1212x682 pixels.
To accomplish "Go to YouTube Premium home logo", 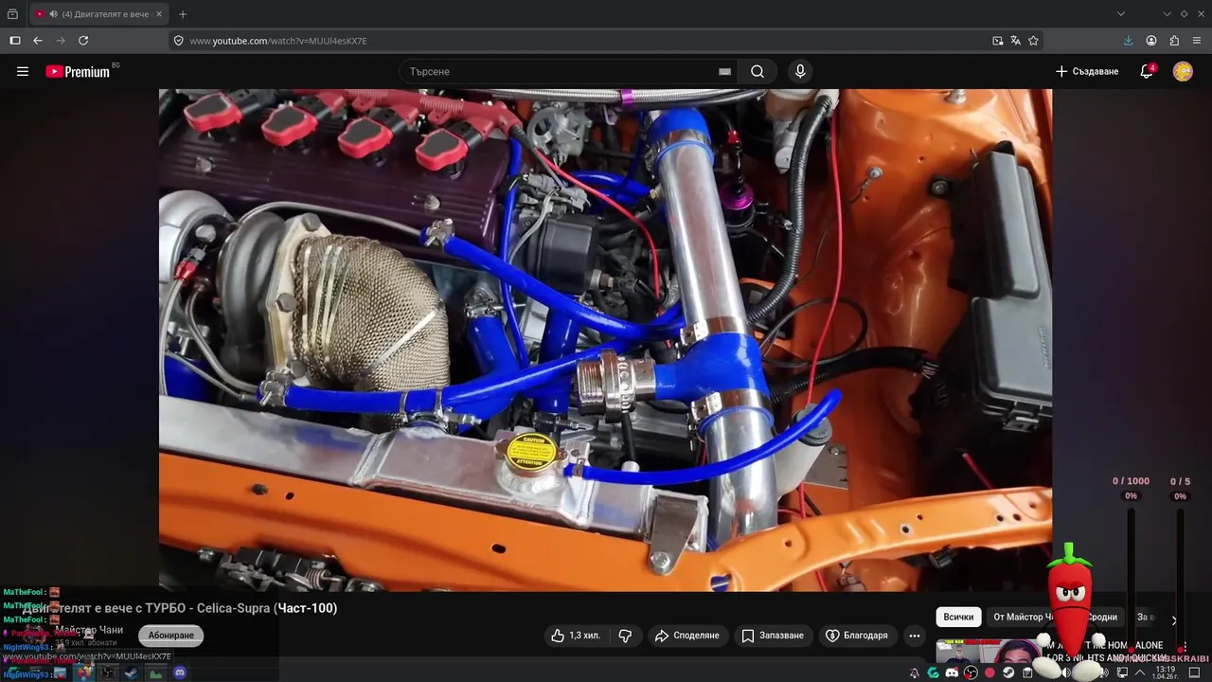I will tap(78, 71).
